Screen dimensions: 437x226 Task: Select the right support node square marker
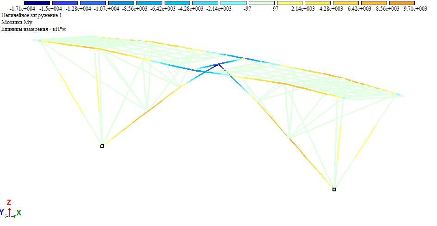(334, 189)
